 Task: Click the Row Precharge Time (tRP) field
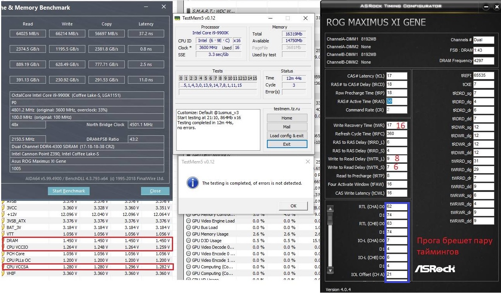click(x=396, y=93)
